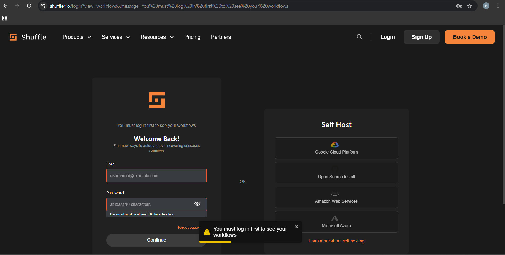Image resolution: width=505 pixels, height=255 pixels.
Task: Click the AWS icon for Amazon Web Services
Action: 334,194
